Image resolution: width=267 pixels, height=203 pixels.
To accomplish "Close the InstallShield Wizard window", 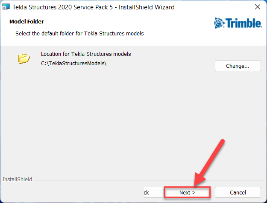I will pos(258,7).
